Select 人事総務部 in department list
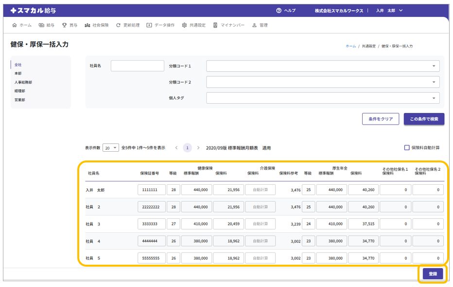 click(x=23, y=82)
